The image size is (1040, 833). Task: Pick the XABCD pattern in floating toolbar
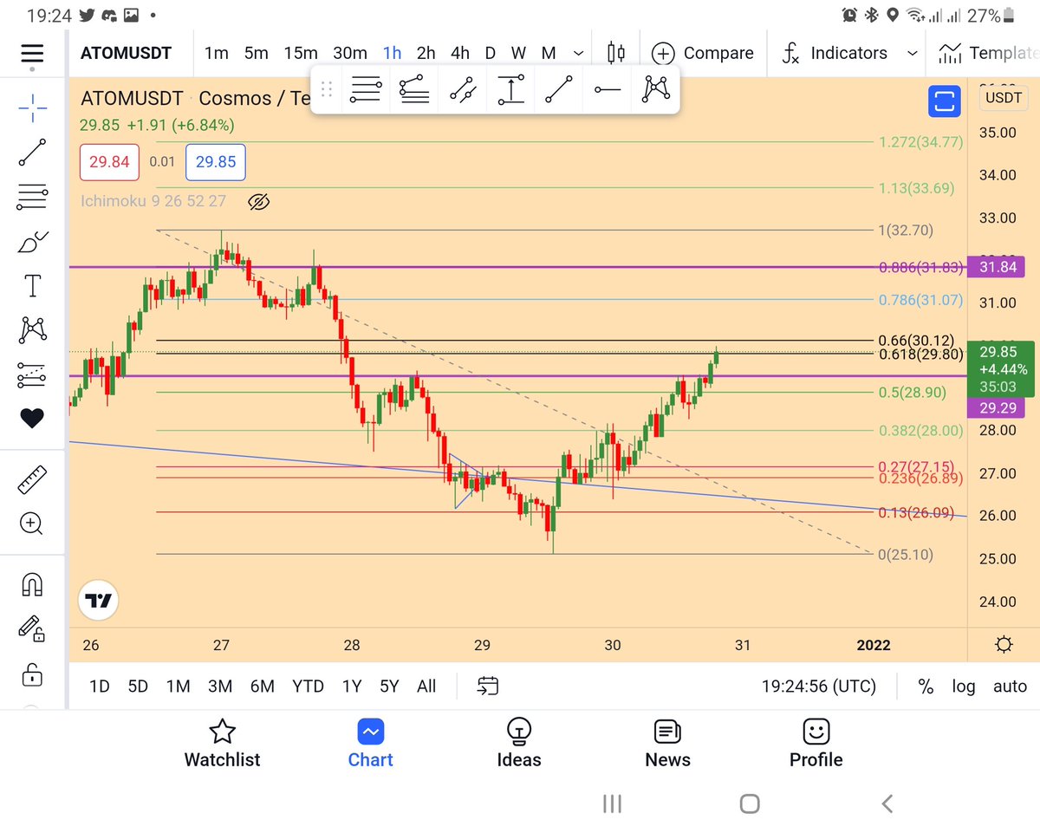(x=656, y=89)
